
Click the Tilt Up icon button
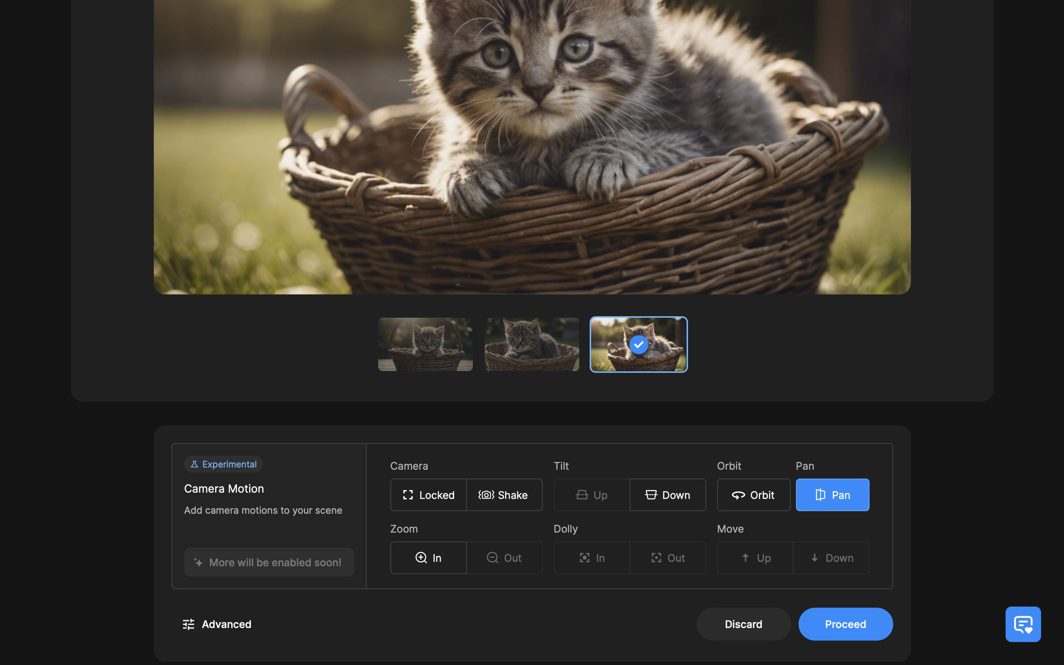pos(591,495)
